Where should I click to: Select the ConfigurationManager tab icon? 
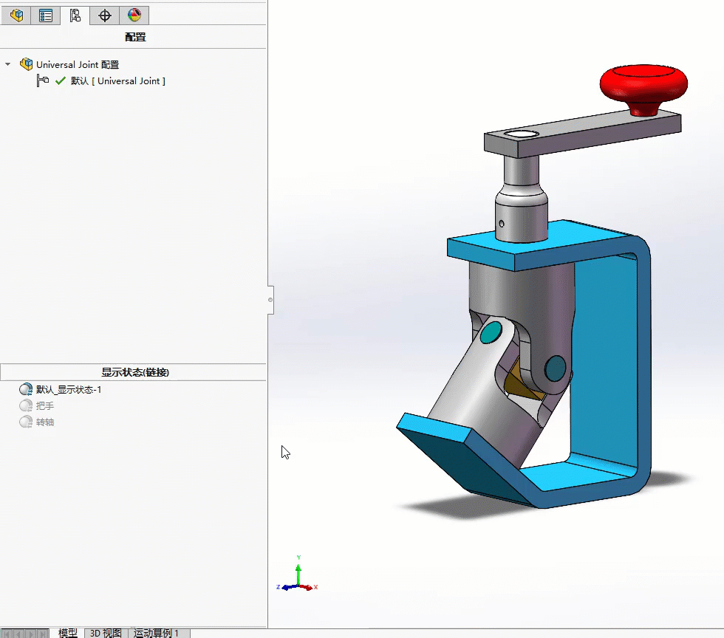(x=75, y=16)
